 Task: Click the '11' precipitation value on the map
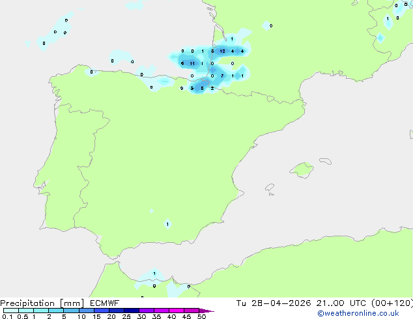pyautogui.click(x=192, y=63)
